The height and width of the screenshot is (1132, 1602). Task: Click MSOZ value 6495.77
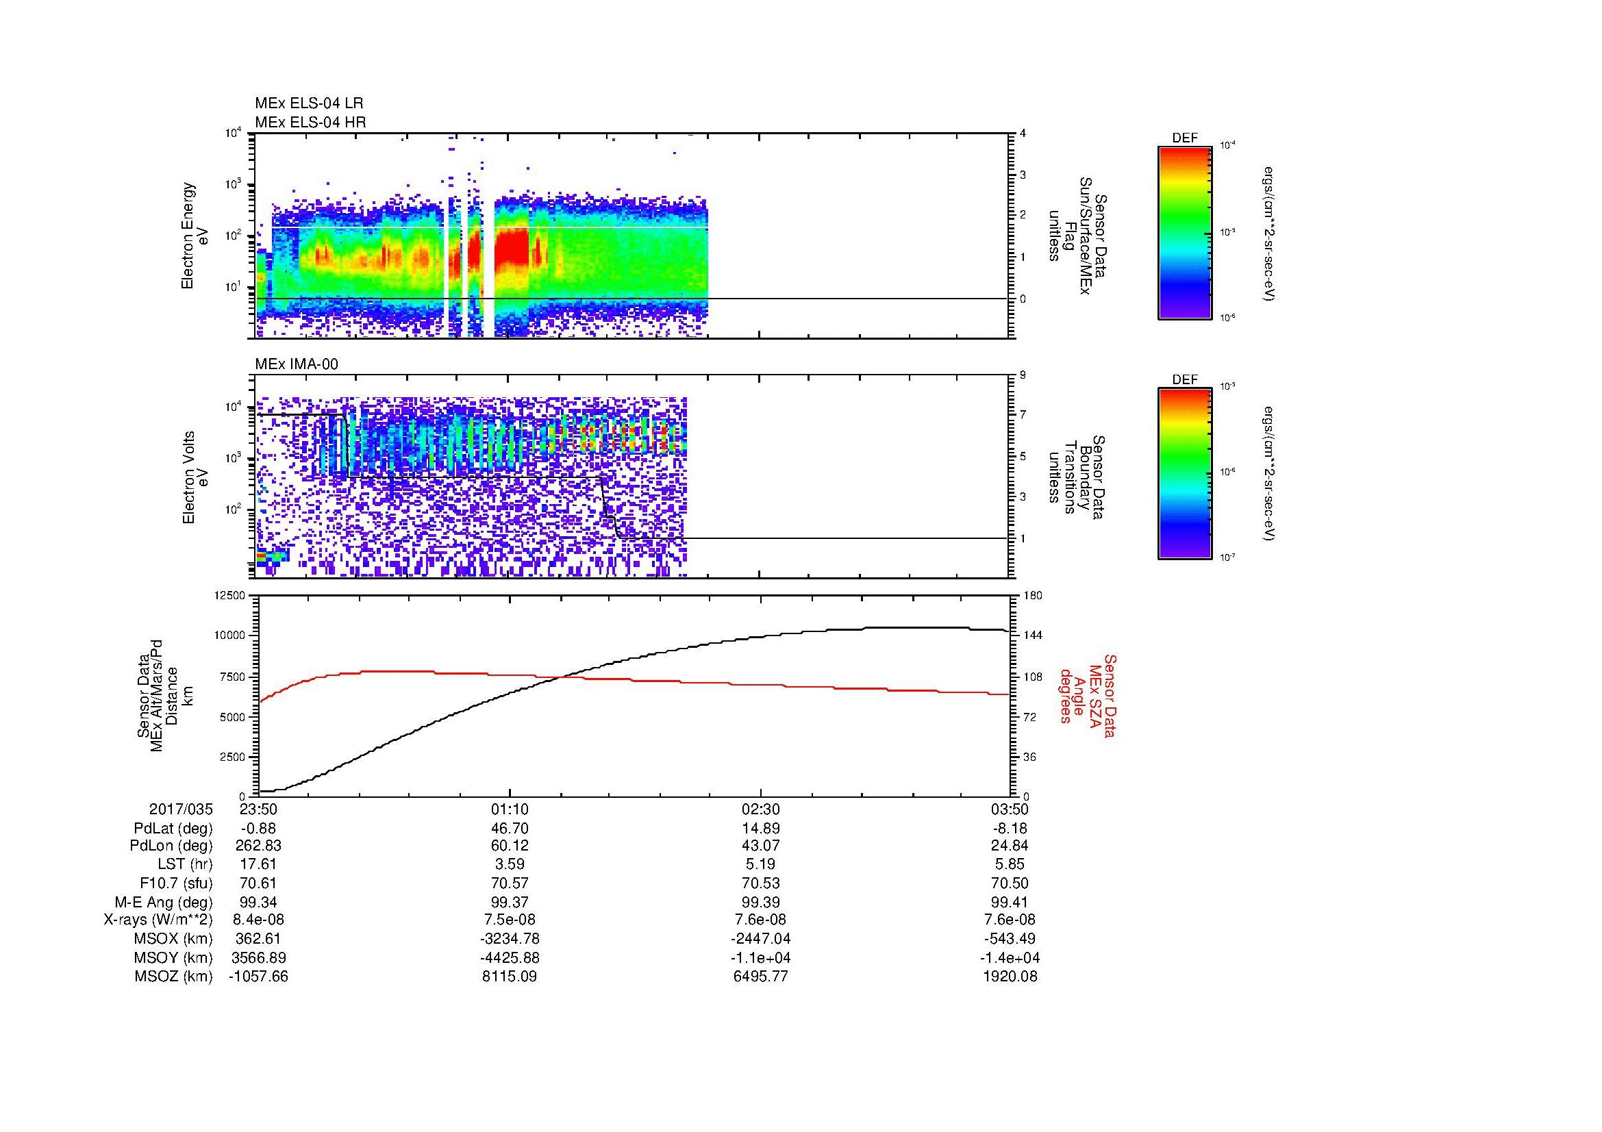760,977
